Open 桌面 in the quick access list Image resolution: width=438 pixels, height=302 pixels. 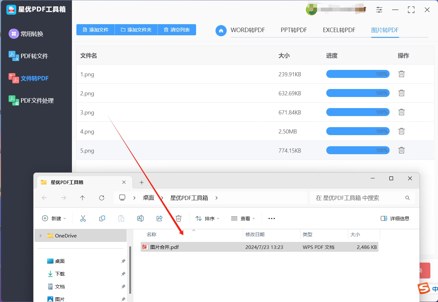pyautogui.click(x=60, y=261)
